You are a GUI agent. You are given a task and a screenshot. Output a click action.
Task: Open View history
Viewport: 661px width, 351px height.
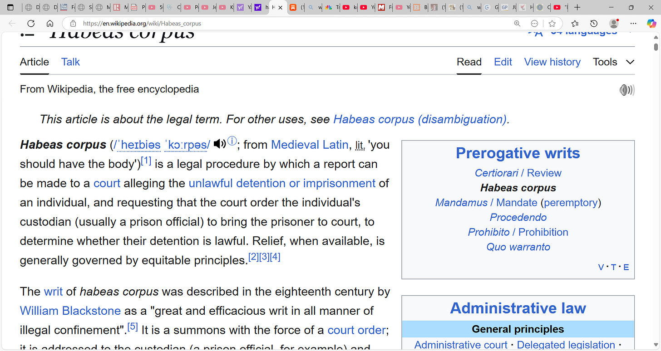point(552,62)
